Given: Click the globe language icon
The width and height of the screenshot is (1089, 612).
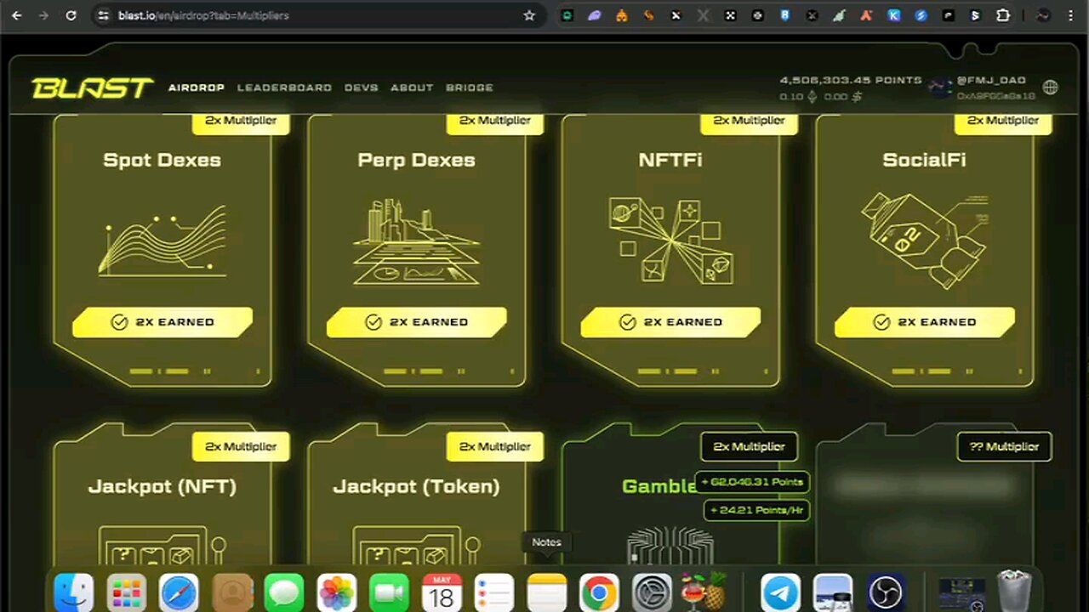Looking at the screenshot, I should 1051,88.
